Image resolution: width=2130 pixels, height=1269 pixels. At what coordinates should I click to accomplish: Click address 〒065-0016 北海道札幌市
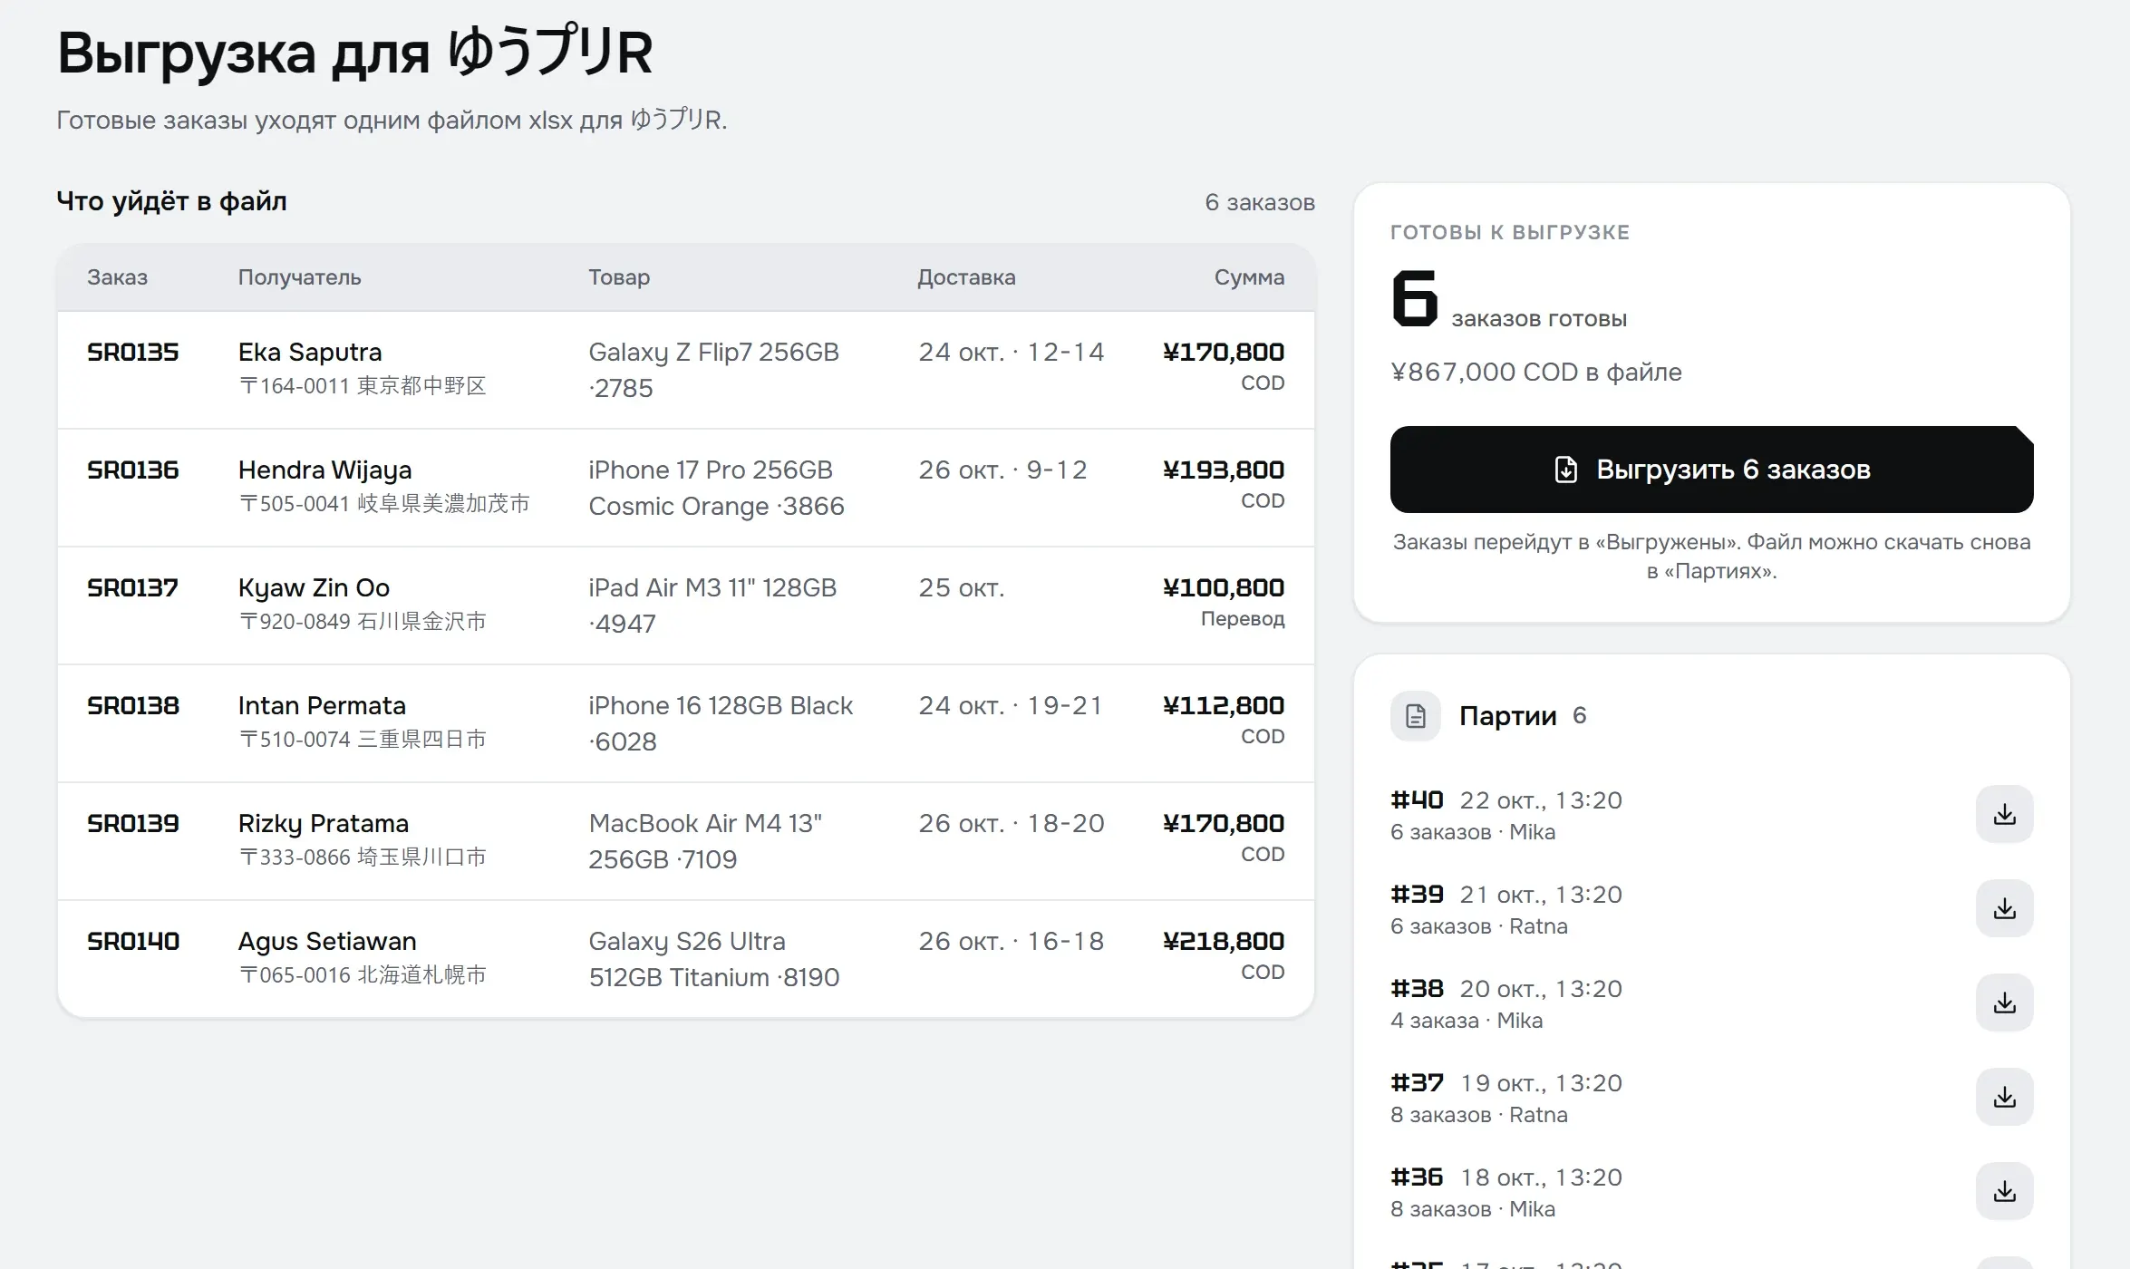[363, 975]
